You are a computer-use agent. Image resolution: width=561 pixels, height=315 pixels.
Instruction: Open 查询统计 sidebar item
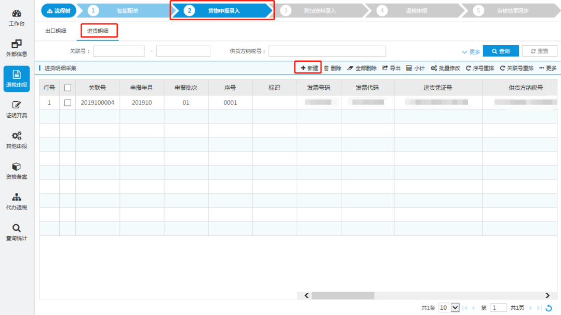click(17, 232)
